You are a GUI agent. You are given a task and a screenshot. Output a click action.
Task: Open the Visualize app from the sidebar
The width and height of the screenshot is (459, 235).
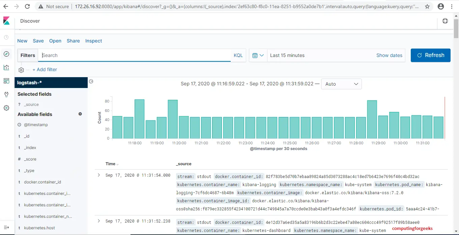tap(7, 67)
